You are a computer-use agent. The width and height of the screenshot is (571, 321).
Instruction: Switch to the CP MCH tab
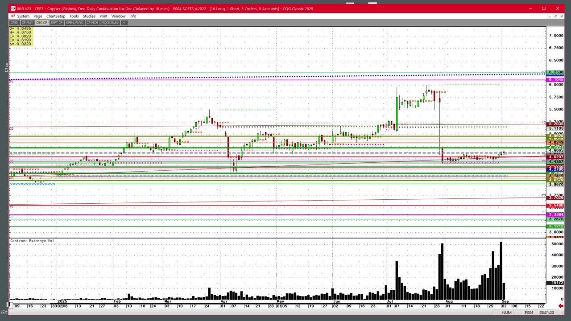[92, 22]
